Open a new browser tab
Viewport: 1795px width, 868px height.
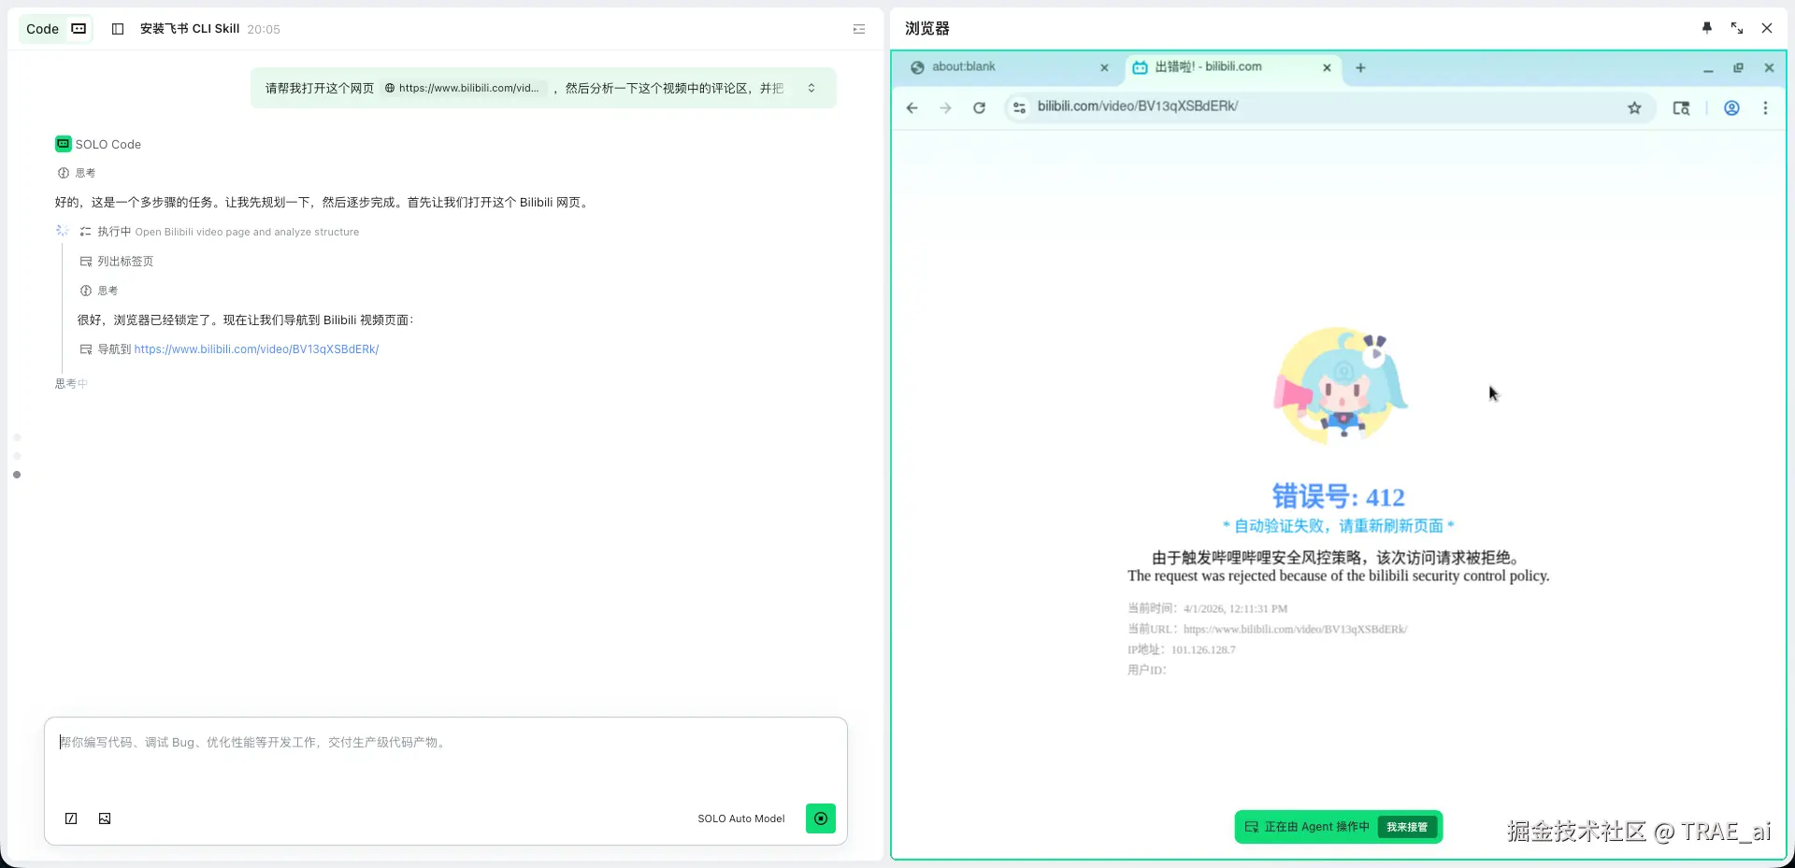click(x=1360, y=67)
